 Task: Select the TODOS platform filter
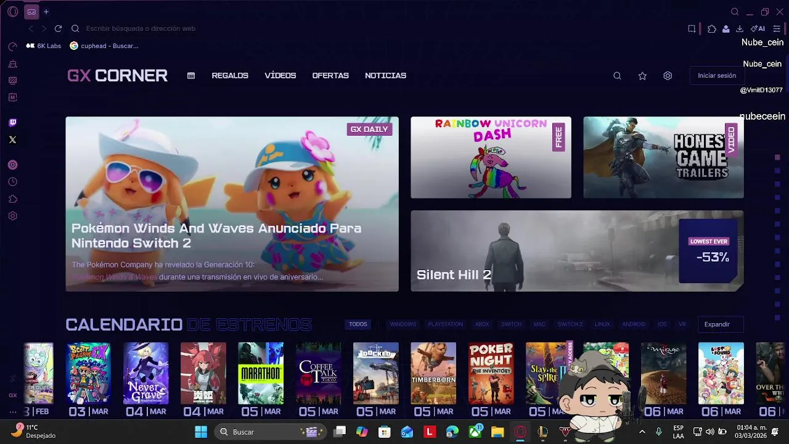click(x=358, y=324)
